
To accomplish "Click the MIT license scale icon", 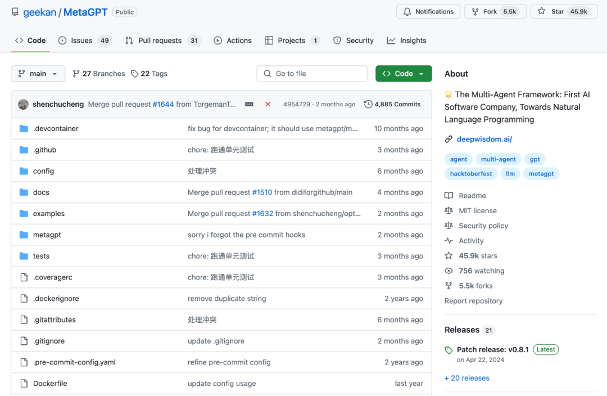I will pos(449,210).
